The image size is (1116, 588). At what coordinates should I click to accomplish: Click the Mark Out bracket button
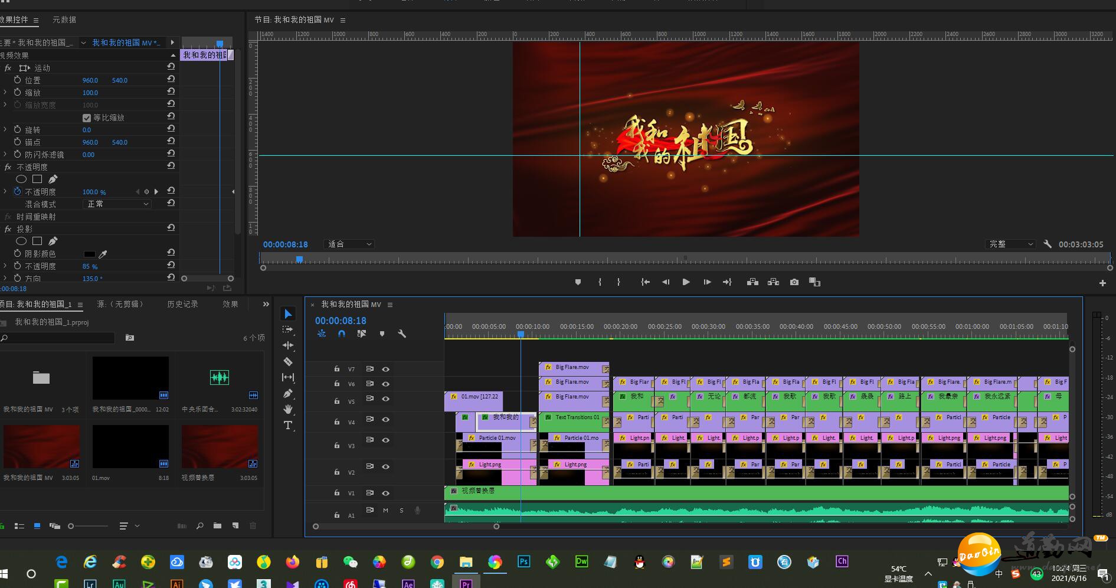click(x=618, y=282)
